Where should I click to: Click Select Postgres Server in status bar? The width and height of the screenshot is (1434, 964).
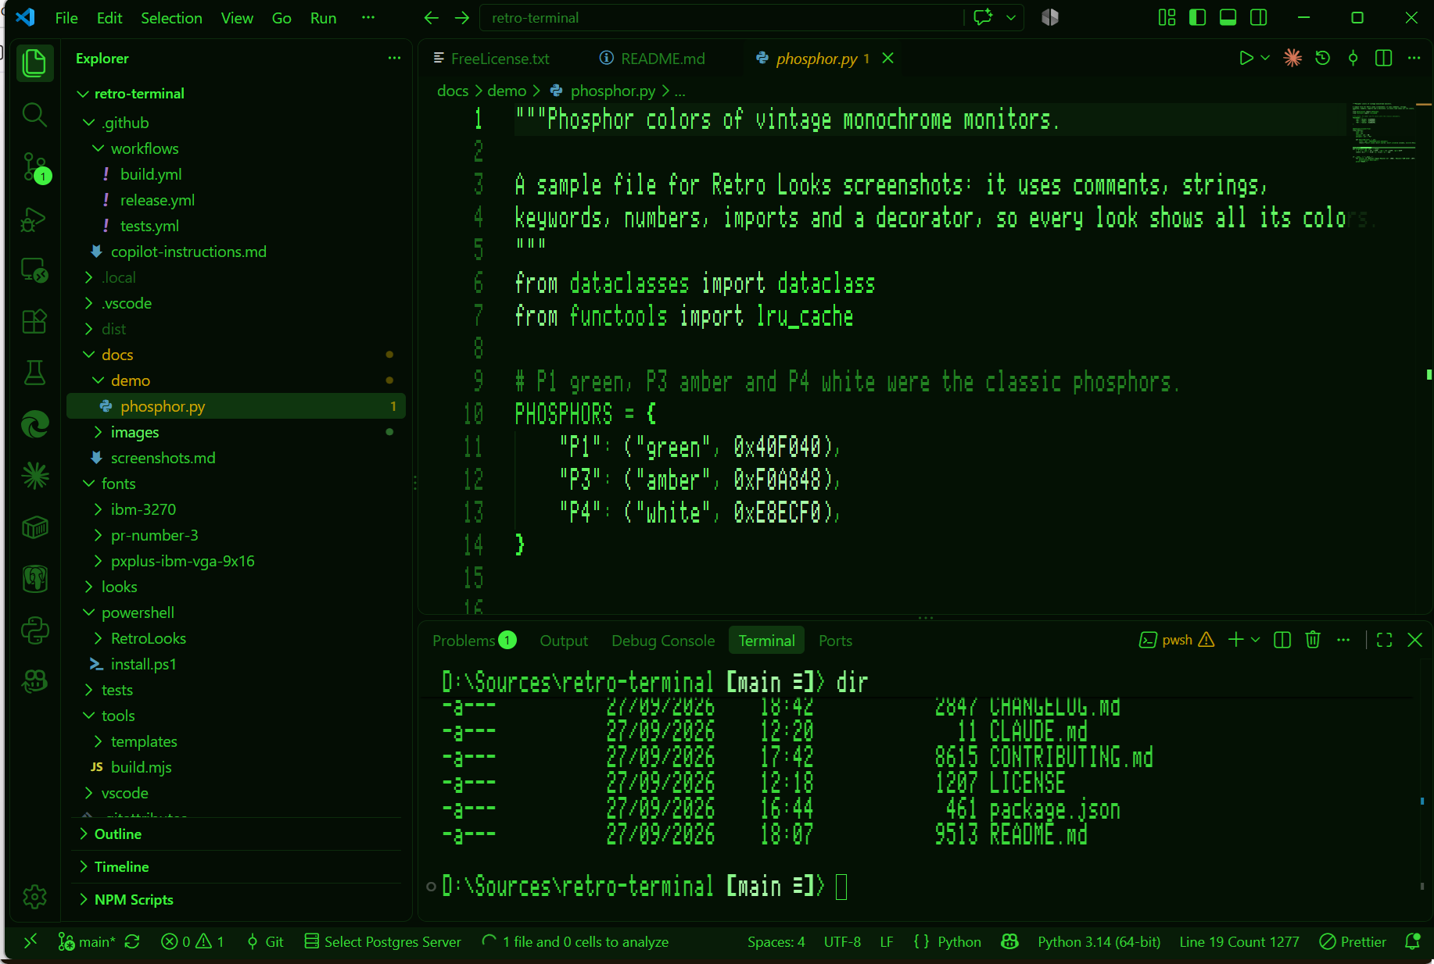(x=382, y=941)
